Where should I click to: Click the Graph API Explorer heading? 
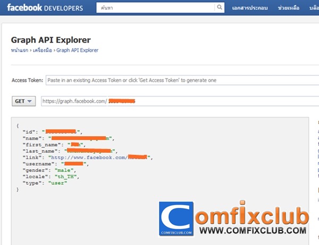pyautogui.click(x=51, y=40)
